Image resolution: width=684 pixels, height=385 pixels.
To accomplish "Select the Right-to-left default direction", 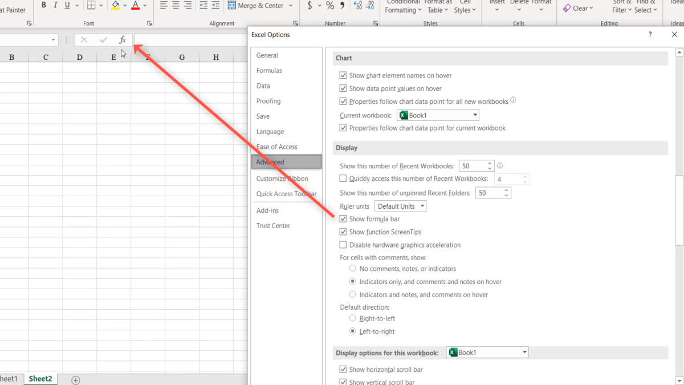I will (x=353, y=318).
